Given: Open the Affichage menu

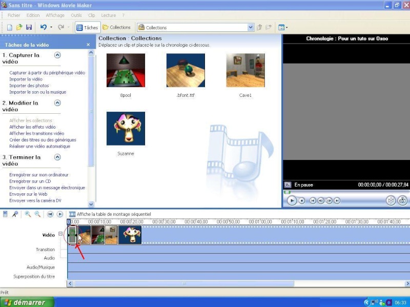Looking at the screenshot, I should 55,15.
